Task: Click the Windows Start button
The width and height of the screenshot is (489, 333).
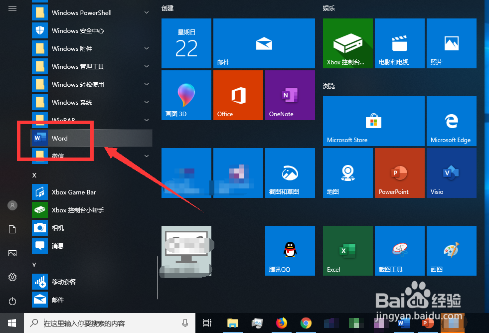Action: pos(12,323)
